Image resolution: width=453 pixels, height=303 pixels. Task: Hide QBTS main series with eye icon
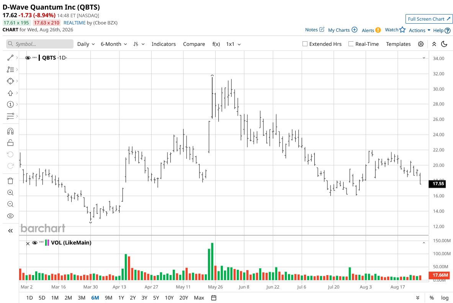(28, 58)
